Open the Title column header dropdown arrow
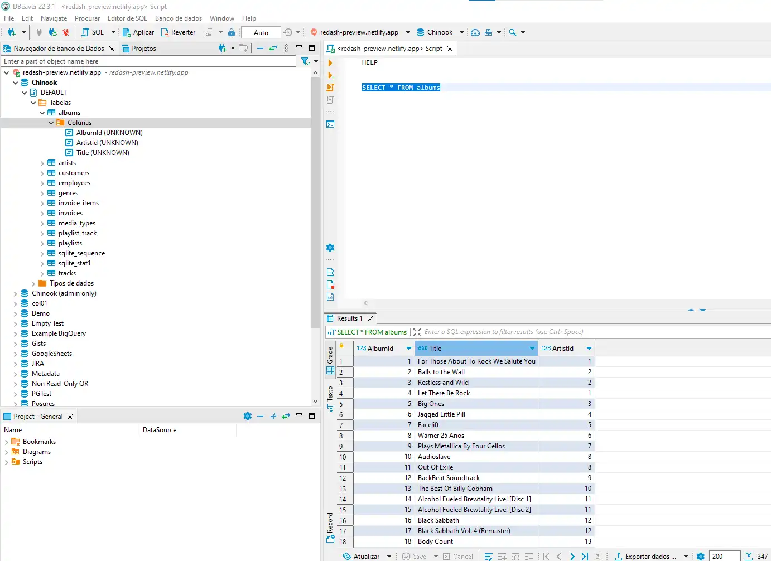Screen dimensions: 771x561 [532, 349]
